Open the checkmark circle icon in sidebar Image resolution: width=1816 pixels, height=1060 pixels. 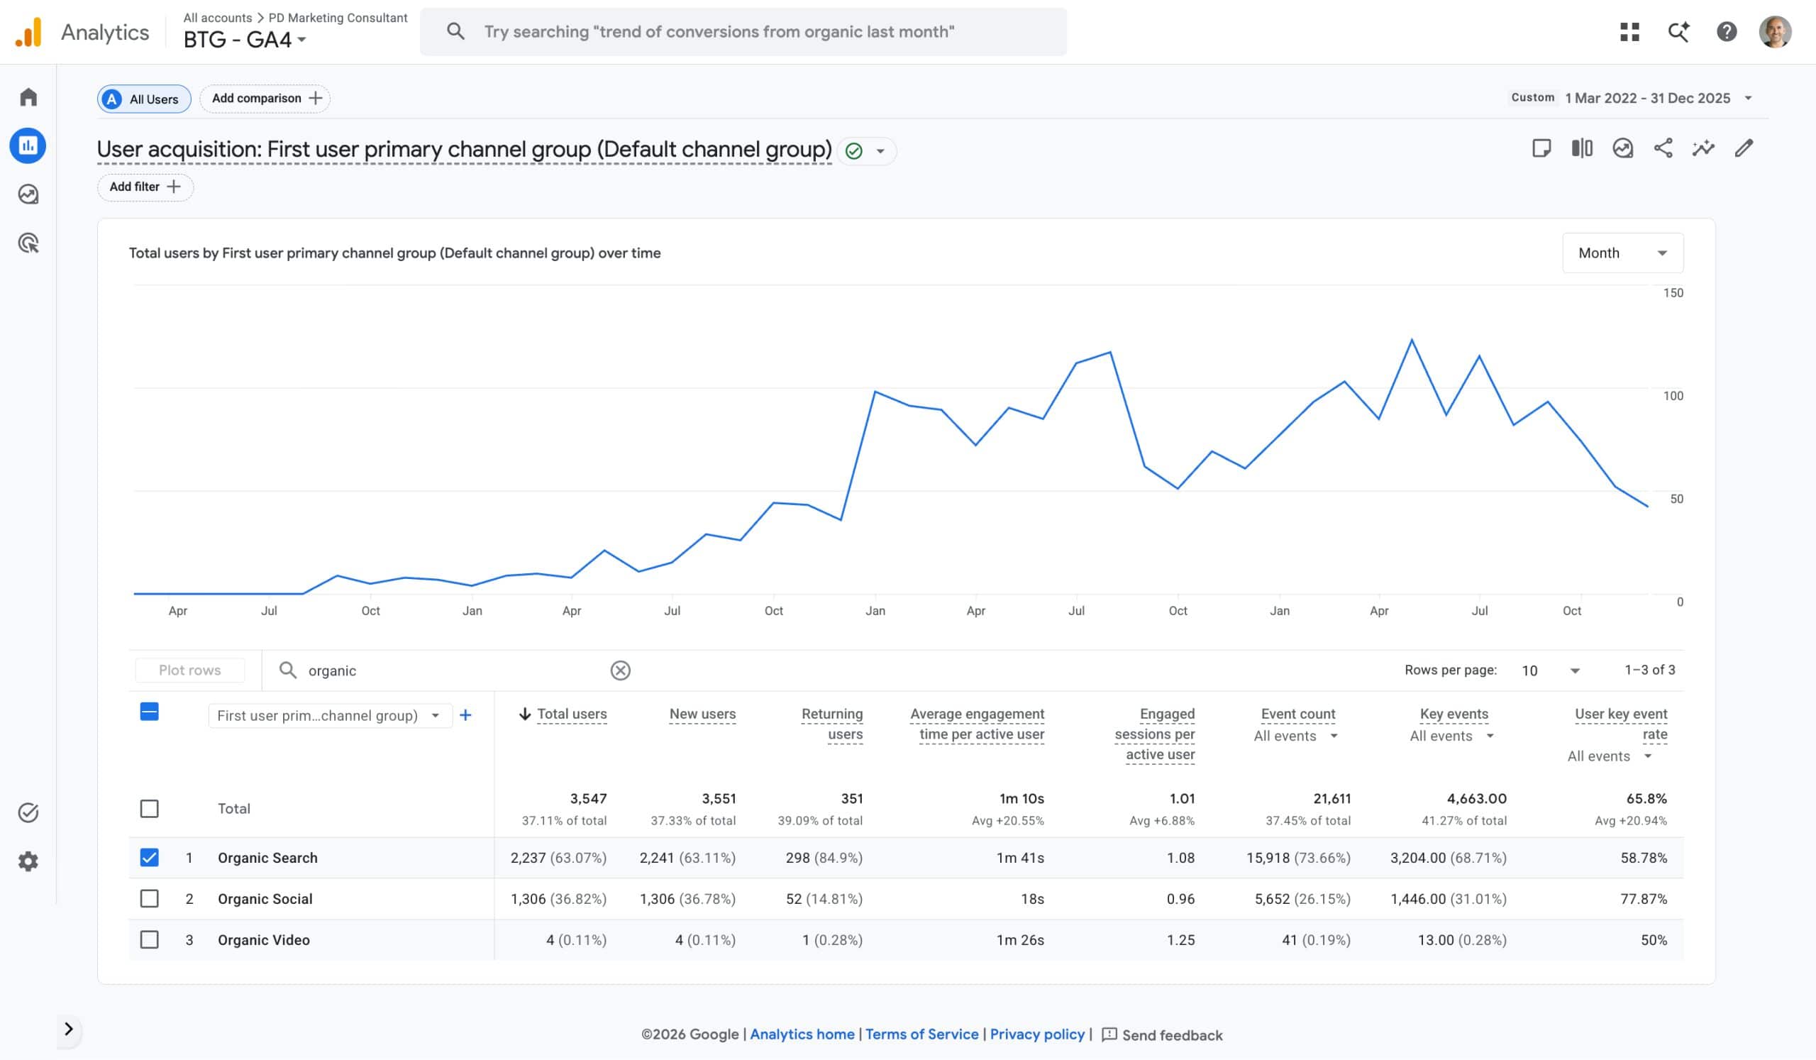tap(28, 813)
